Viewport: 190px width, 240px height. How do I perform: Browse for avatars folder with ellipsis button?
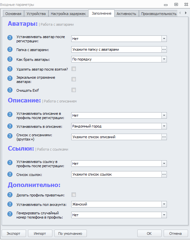[164, 49]
